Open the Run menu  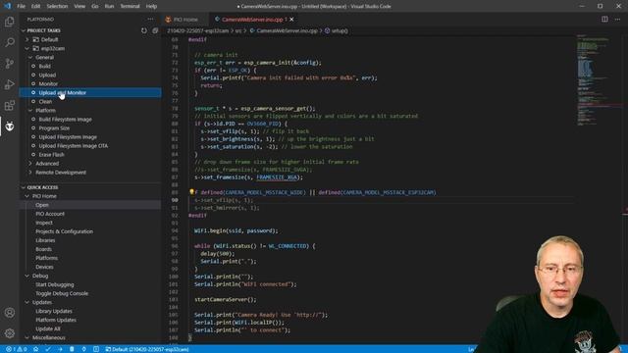pos(109,6)
